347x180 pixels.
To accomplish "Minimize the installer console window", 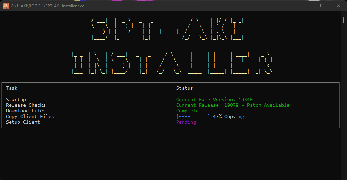I will pos(306,6).
